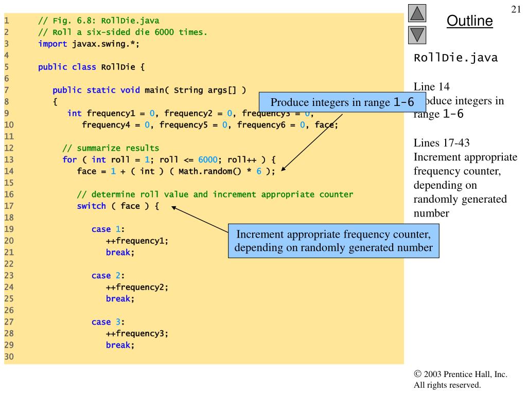Select the RollDie.java heading in sidebar

point(455,58)
